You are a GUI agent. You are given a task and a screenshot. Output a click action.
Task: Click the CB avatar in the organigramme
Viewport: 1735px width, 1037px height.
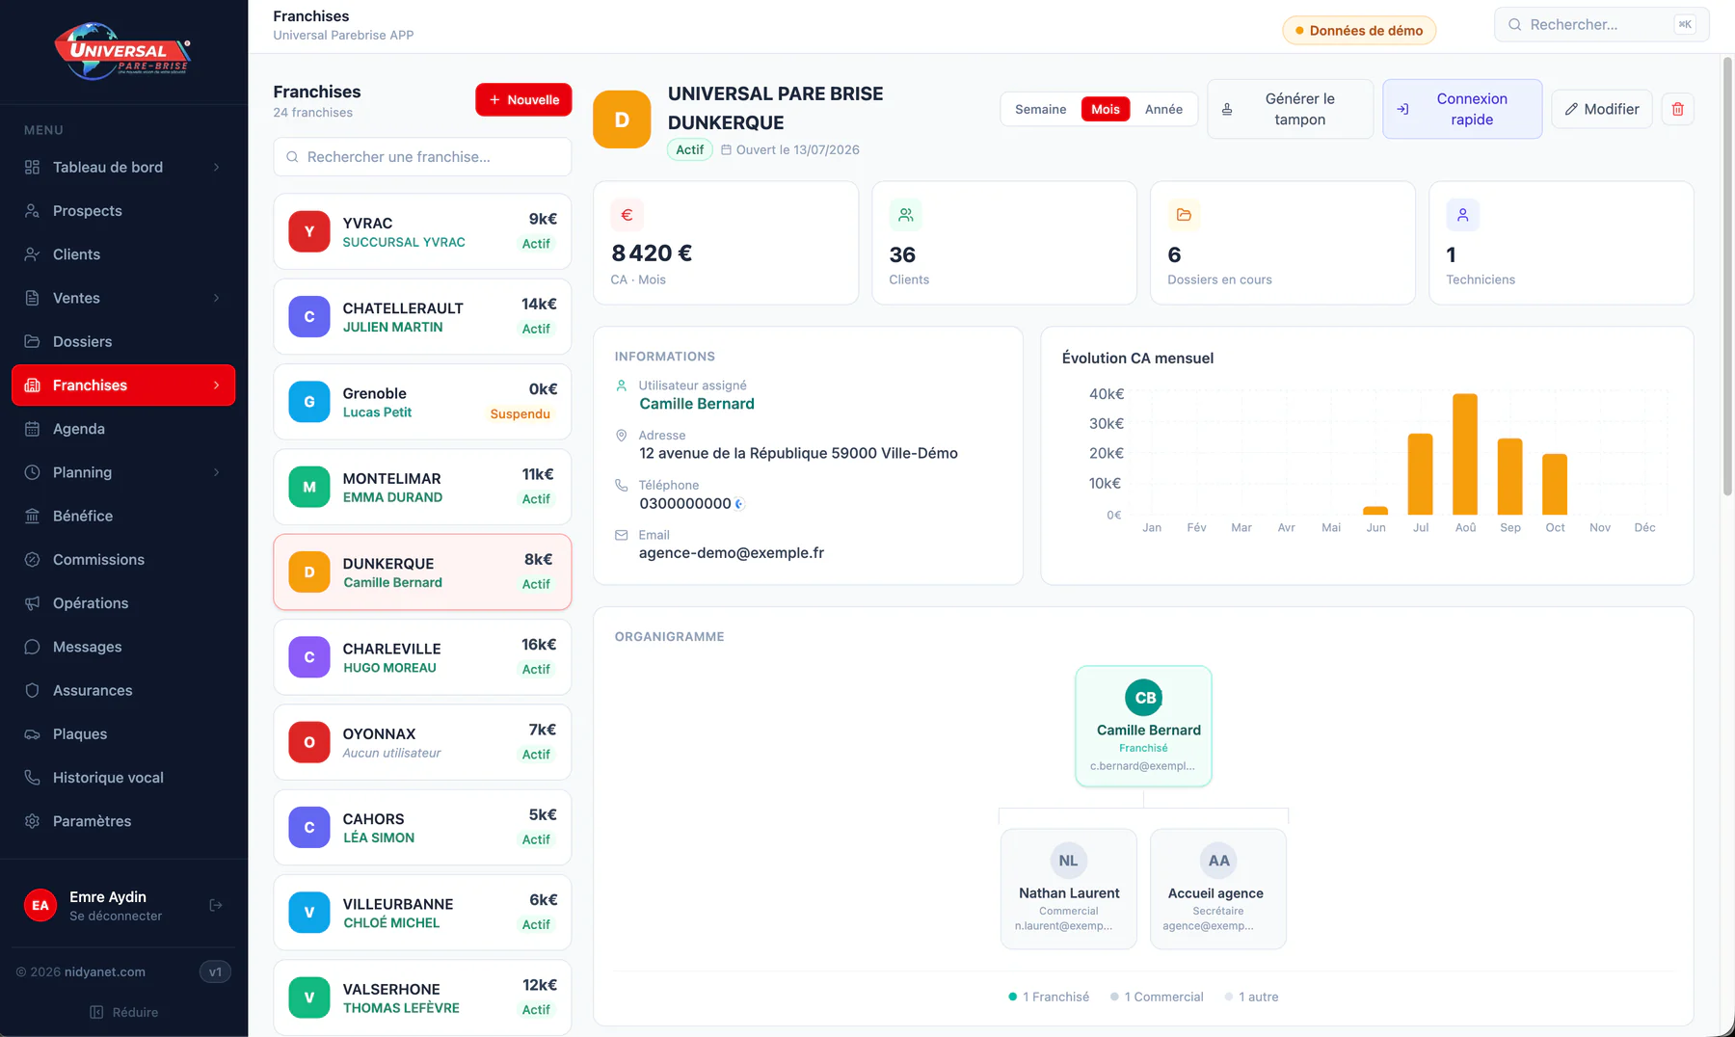1144,698
